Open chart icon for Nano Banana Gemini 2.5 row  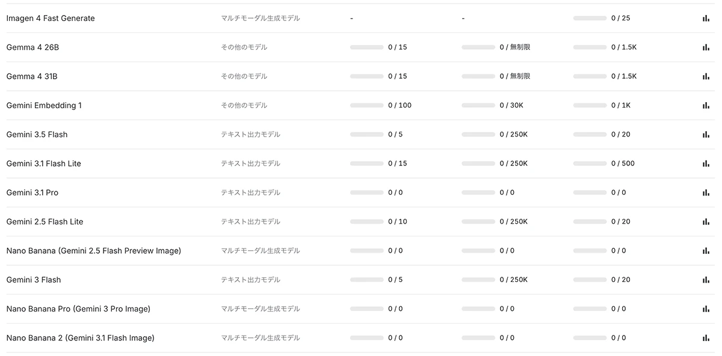[x=706, y=251]
